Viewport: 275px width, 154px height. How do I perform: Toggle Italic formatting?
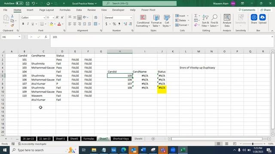click(x=28, y=24)
